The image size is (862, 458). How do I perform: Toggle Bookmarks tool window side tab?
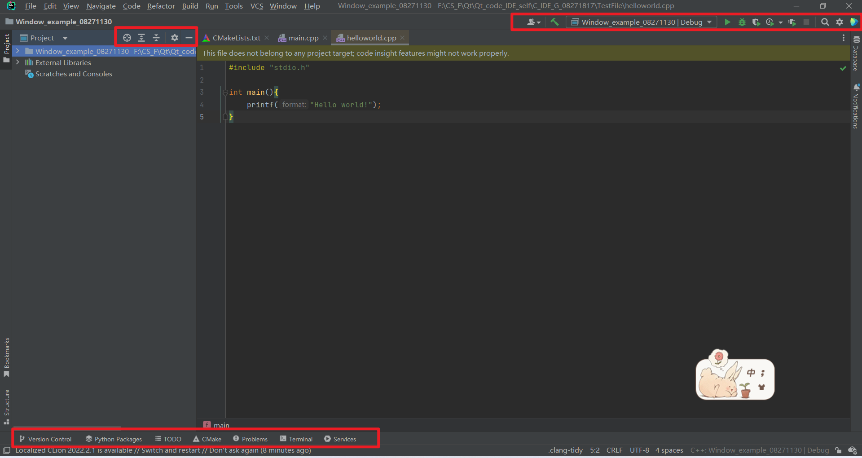pyautogui.click(x=6, y=357)
